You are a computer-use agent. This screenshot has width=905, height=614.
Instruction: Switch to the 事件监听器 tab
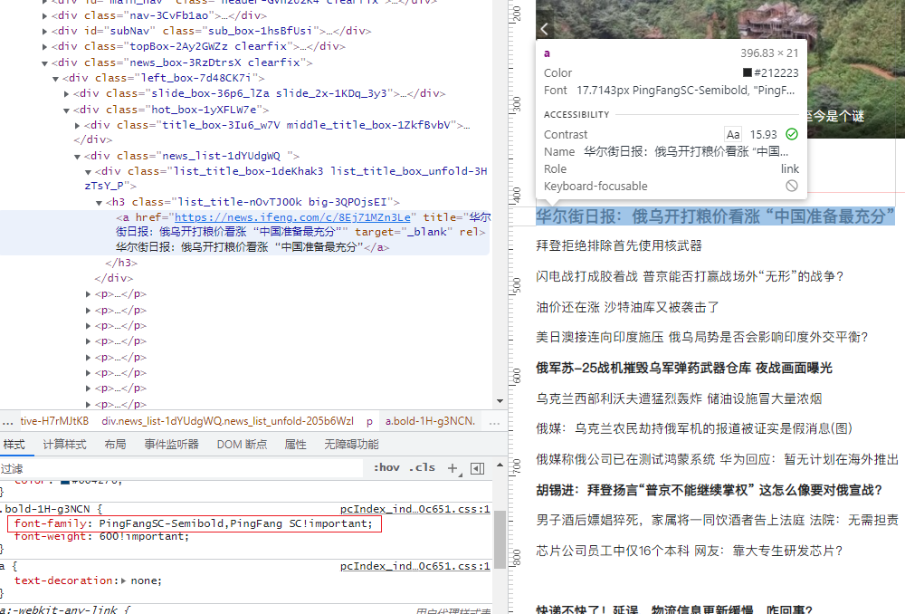[171, 444]
